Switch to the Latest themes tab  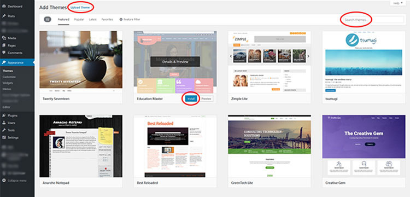click(x=93, y=20)
